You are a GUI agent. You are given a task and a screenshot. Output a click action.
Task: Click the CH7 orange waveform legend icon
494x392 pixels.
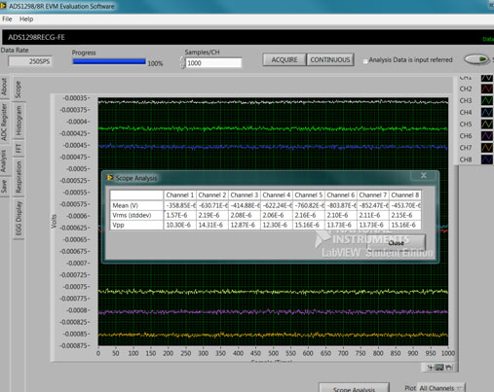[487, 148]
